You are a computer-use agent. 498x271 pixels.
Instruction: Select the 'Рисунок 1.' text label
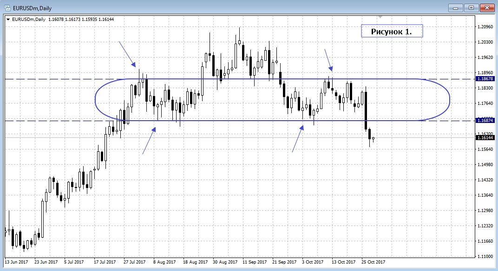click(x=392, y=32)
